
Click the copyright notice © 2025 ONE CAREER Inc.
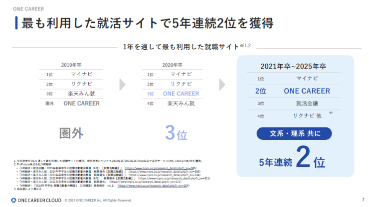98,201
